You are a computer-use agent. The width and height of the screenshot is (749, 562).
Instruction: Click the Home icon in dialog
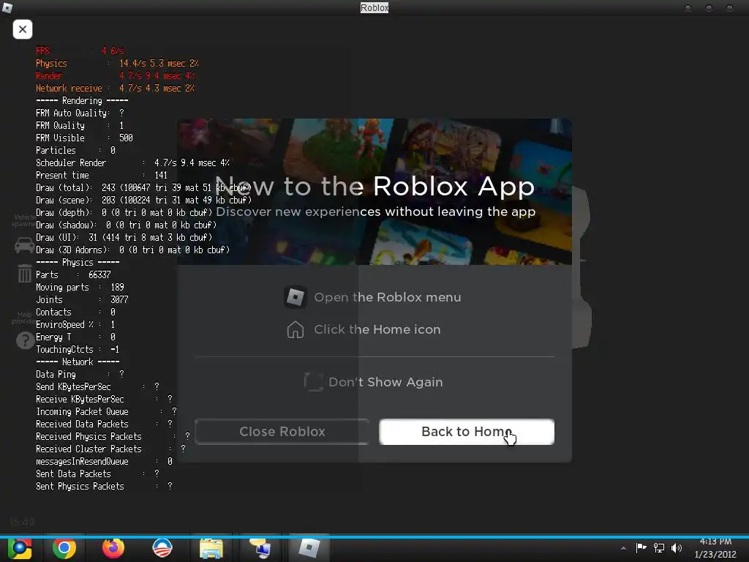296,329
